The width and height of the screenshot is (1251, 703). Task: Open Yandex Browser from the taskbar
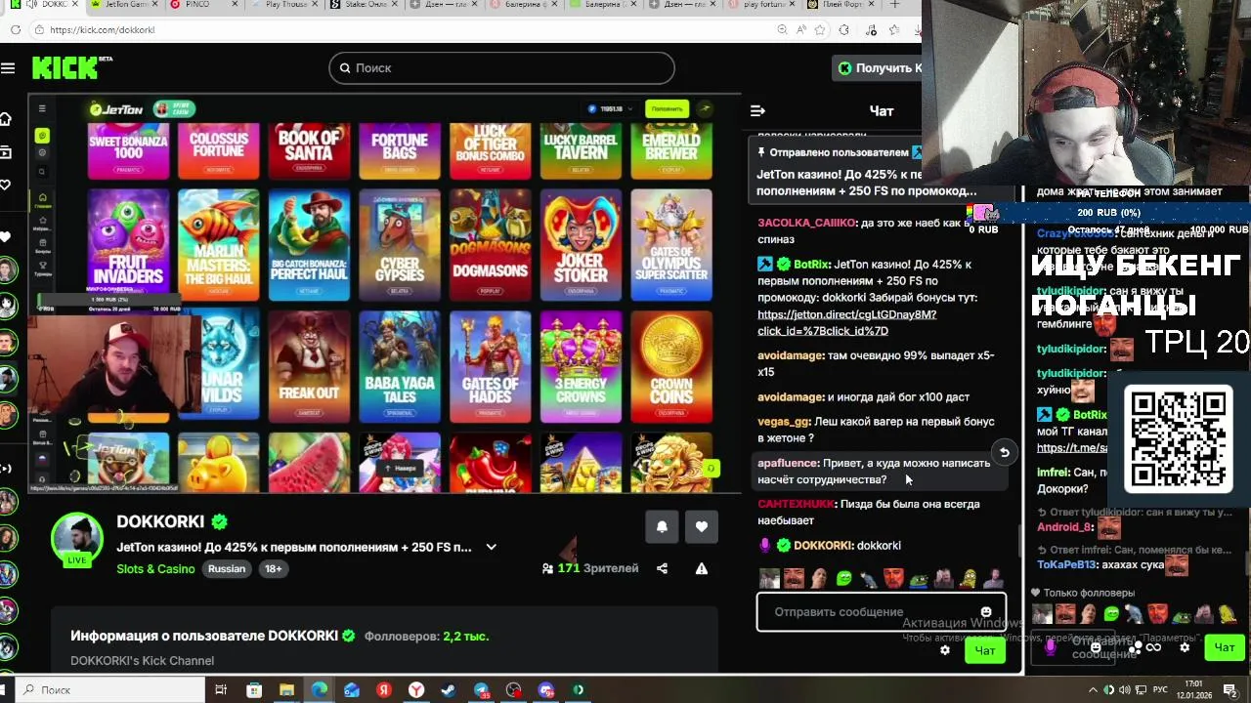416,690
